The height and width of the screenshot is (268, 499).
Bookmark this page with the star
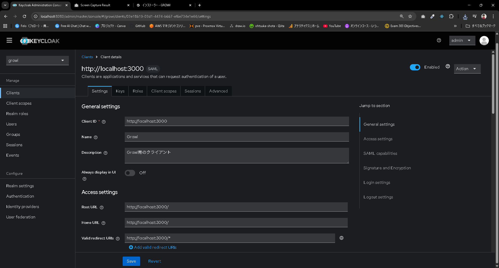(410, 16)
